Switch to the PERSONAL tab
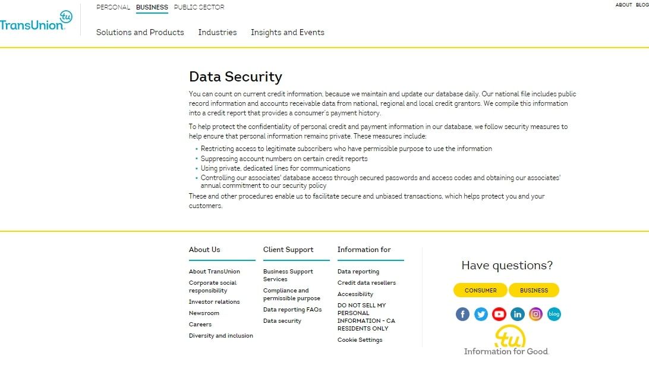This screenshot has width=649, height=365. tap(113, 7)
